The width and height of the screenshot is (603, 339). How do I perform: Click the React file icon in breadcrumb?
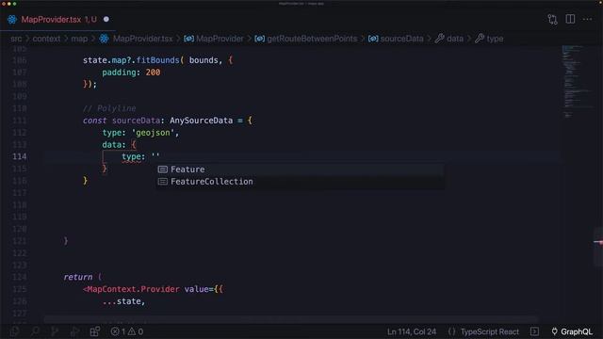click(x=104, y=39)
